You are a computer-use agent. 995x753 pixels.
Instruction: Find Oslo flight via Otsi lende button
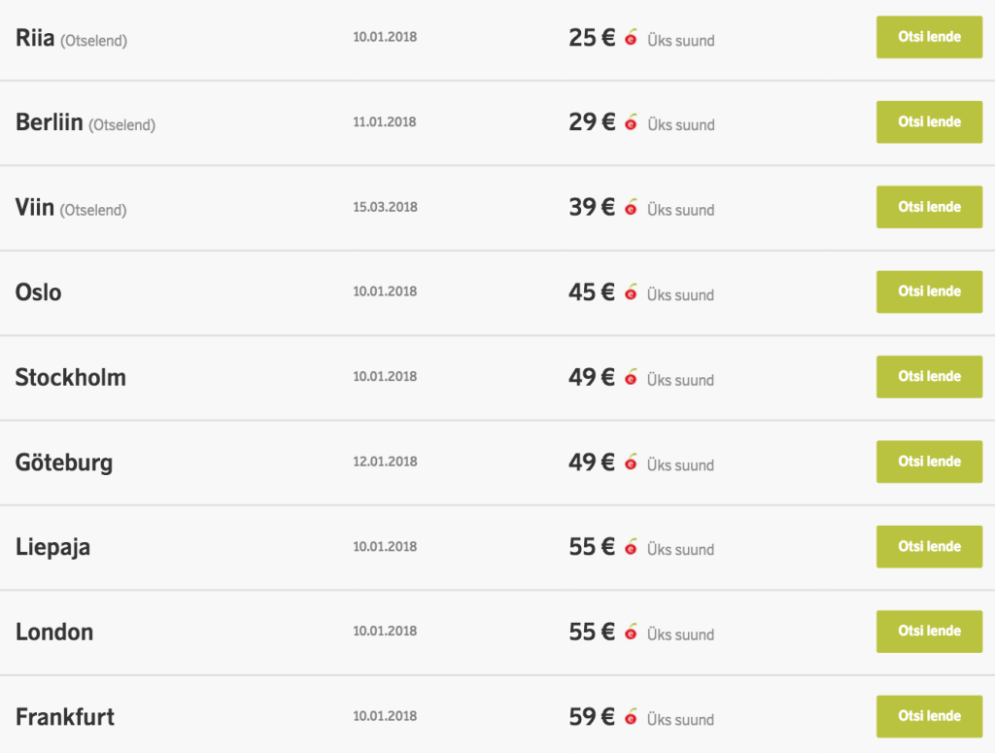(x=929, y=291)
